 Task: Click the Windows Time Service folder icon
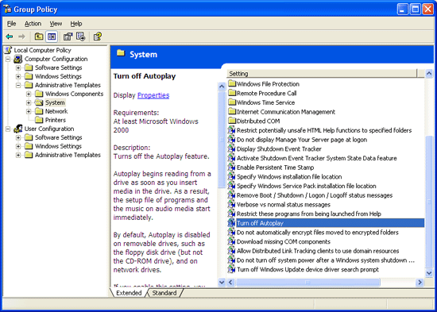pyautogui.click(x=232, y=102)
